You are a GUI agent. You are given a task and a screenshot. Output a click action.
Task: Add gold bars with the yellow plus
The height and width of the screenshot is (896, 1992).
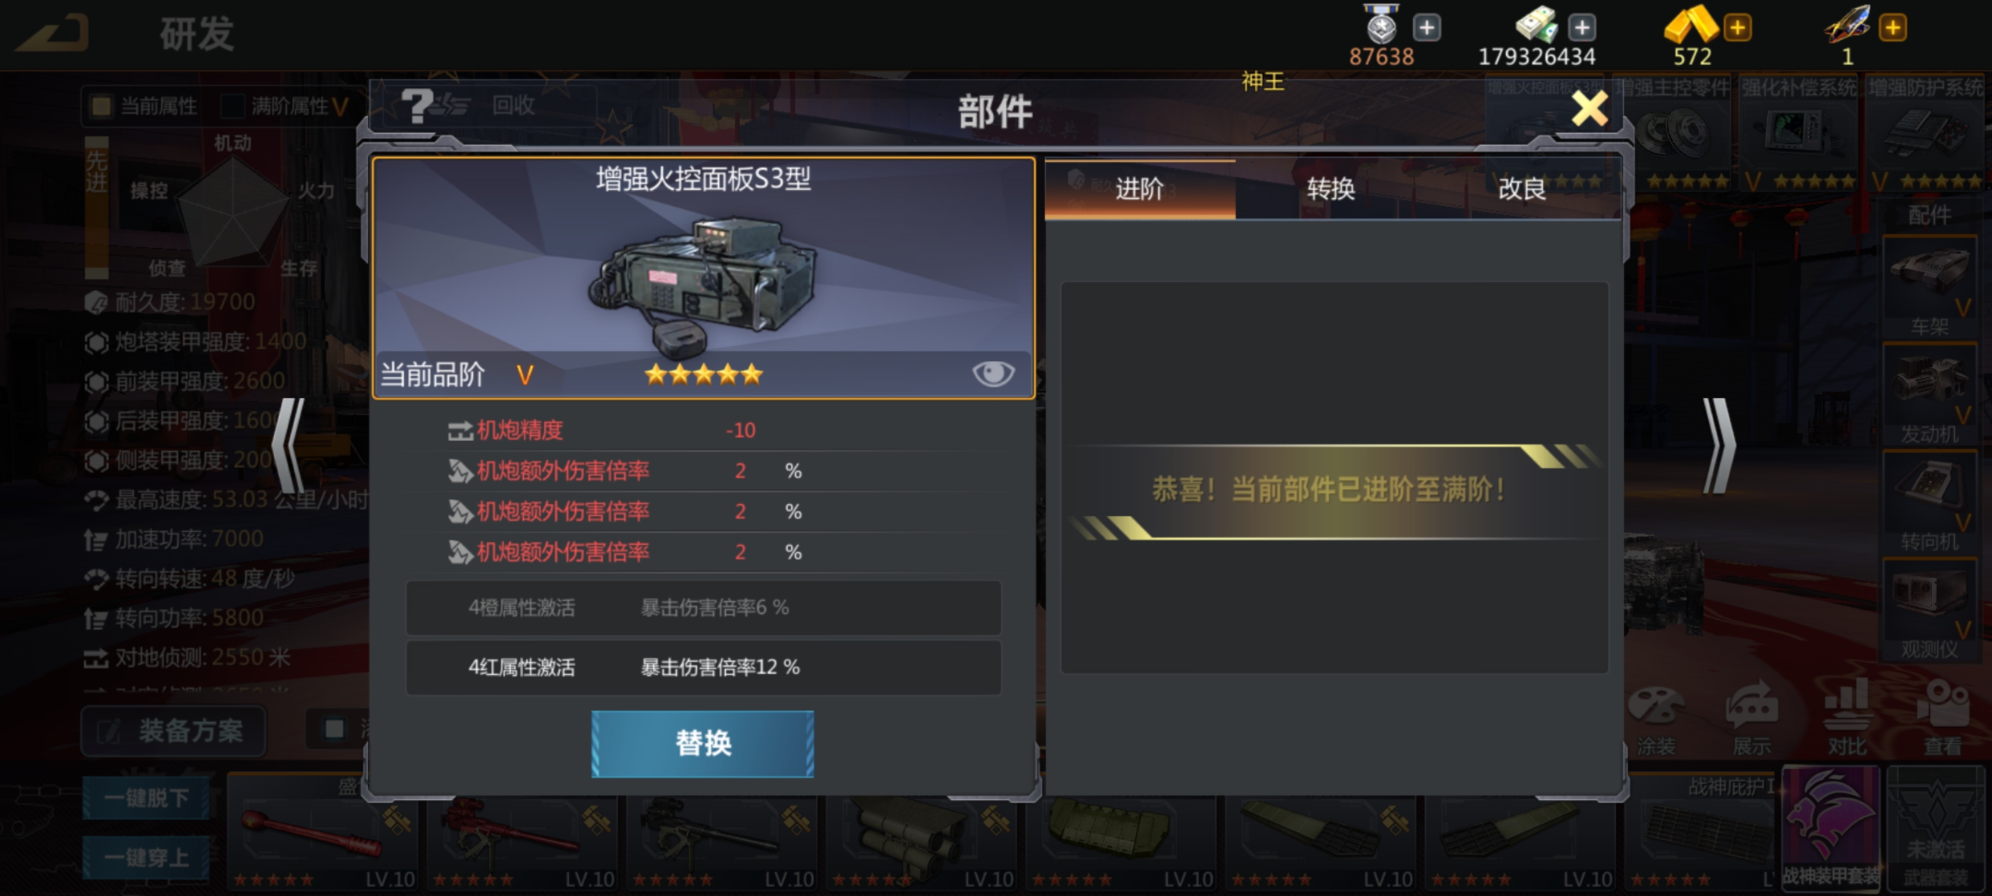(1737, 28)
